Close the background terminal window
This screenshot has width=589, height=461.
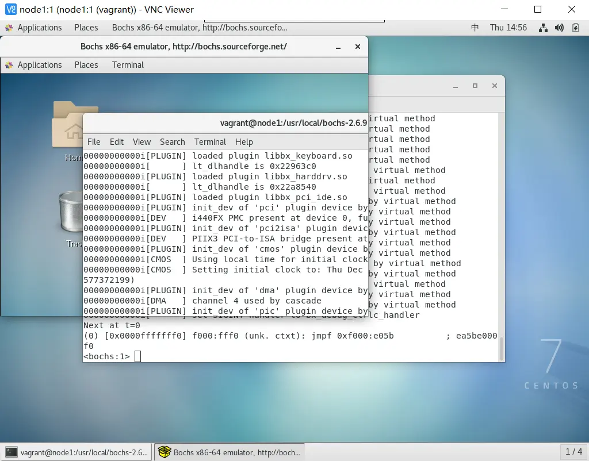click(x=494, y=86)
